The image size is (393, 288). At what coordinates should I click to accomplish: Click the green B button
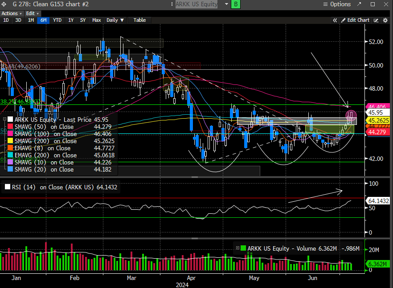tap(236, 4)
